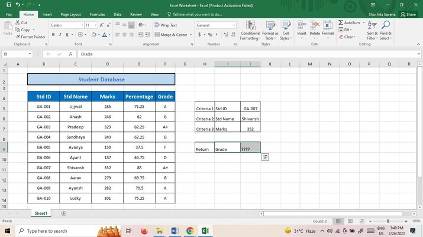
Task: Click the Fill Color paint bucket
Action: [x=93, y=35]
